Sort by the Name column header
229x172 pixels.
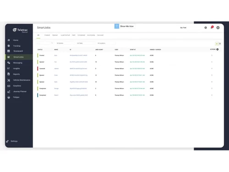(56, 50)
